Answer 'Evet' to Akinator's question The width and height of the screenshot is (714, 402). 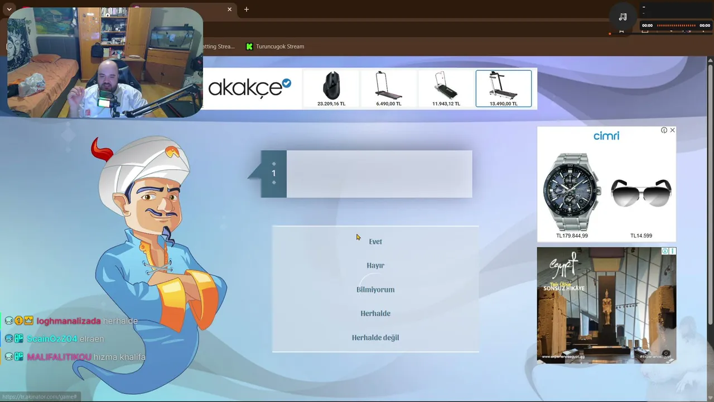pos(375,242)
